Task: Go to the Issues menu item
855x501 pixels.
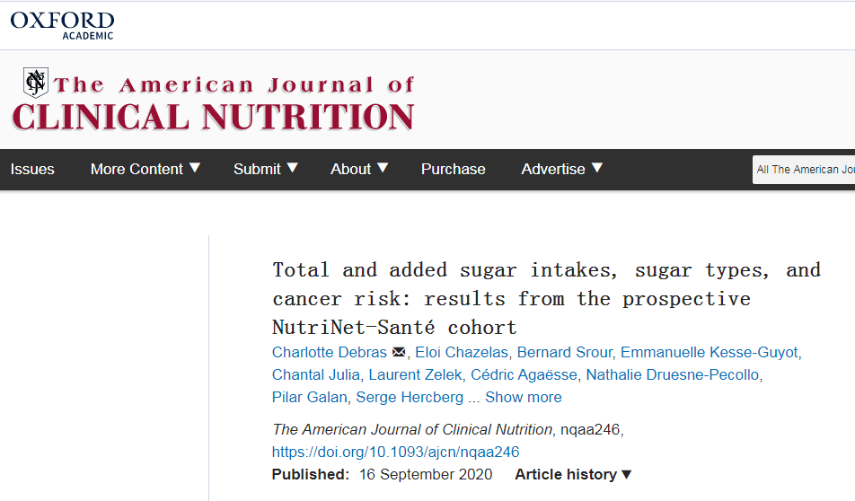Action: [x=32, y=169]
